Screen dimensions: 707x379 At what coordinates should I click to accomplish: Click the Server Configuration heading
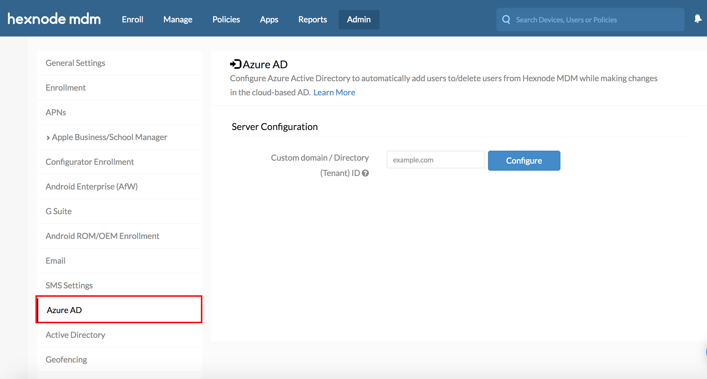[x=275, y=127]
